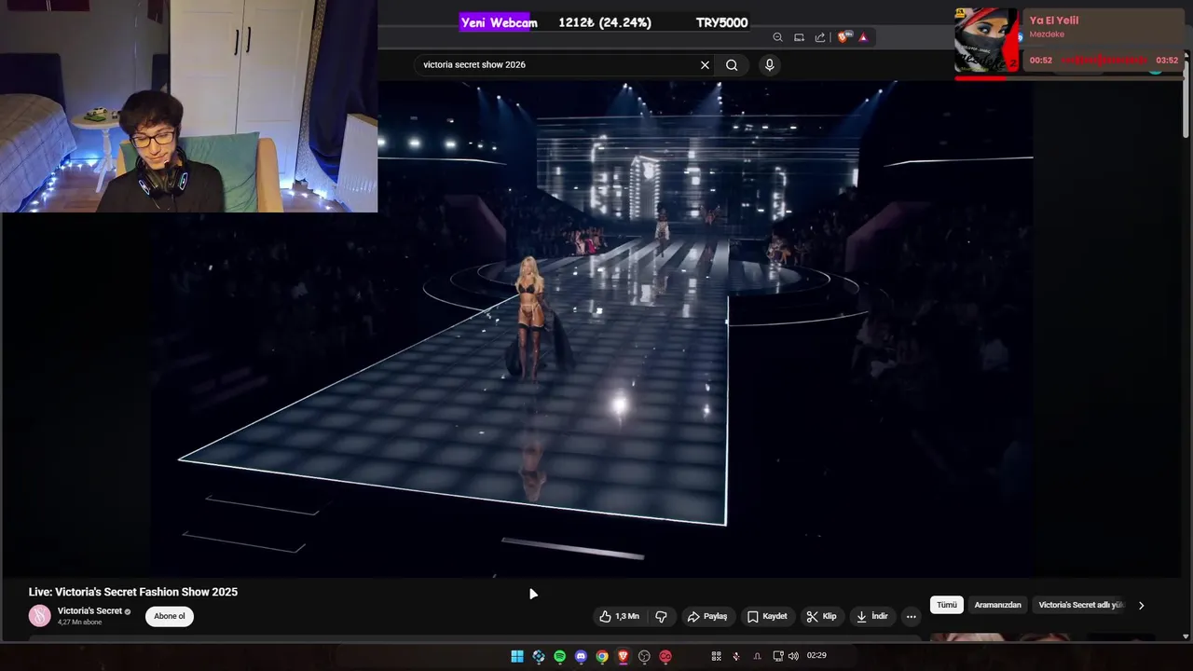
Task: Click the Klip scissors button
Action: tap(821, 616)
